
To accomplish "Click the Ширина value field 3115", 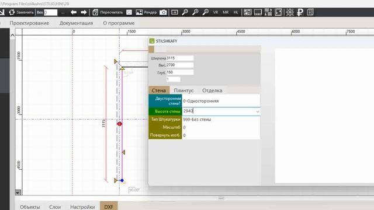I will (x=180, y=58).
